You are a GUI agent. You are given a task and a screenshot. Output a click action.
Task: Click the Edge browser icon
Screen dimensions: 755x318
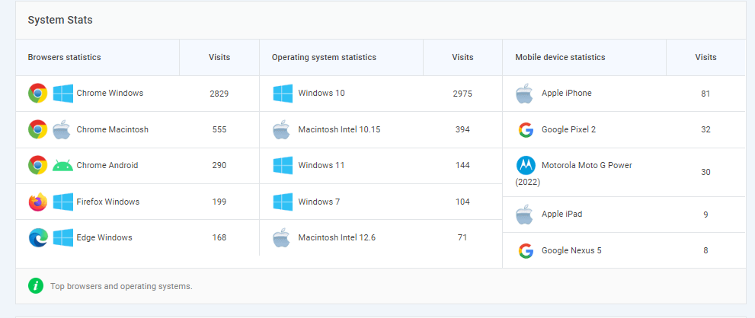(37, 237)
